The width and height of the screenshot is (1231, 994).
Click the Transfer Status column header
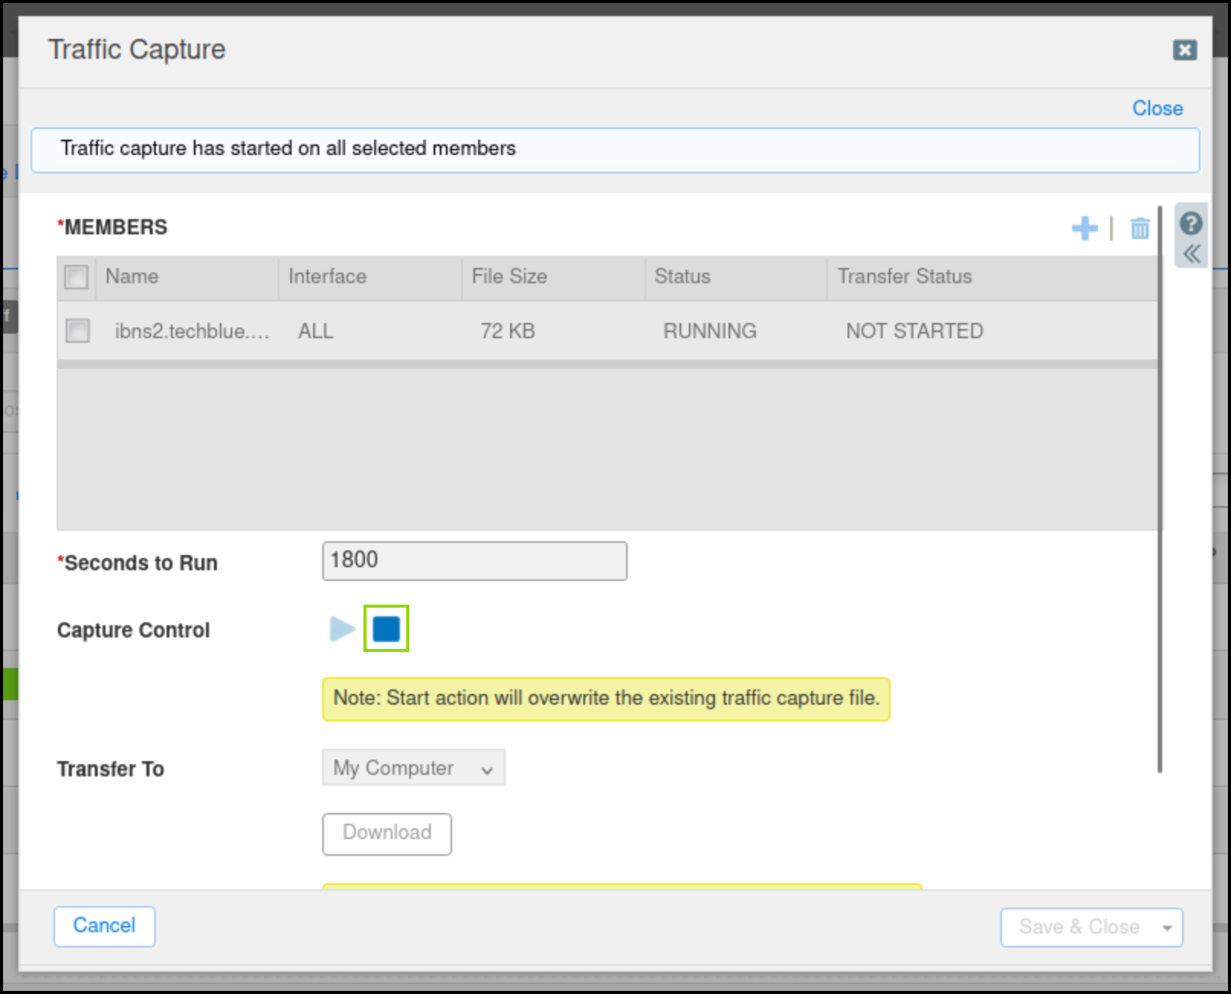tap(904, 276)
